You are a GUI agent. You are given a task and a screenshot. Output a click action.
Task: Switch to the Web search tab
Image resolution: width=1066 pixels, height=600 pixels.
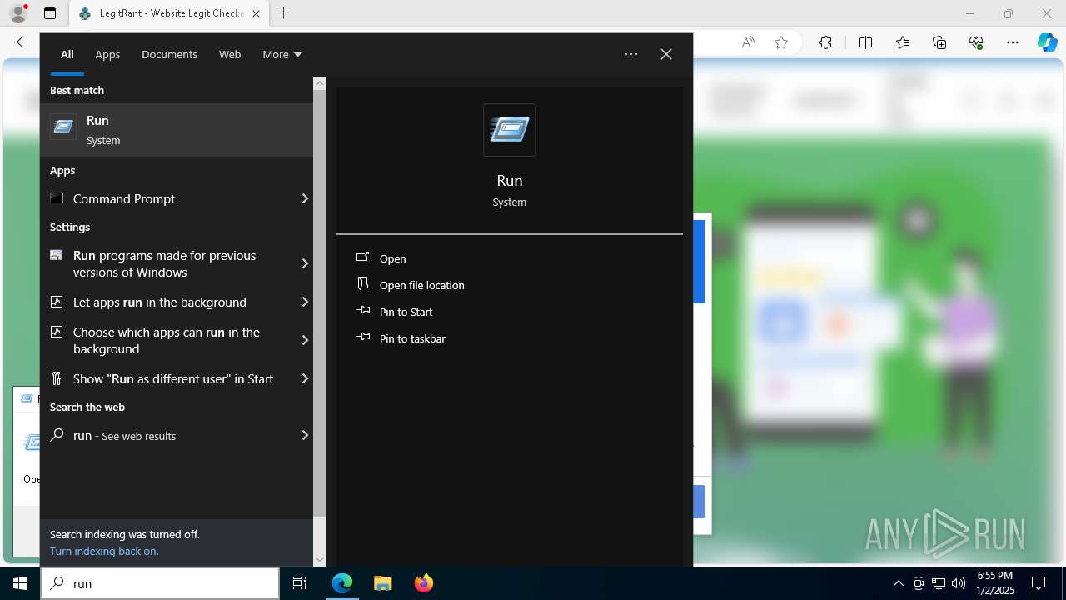[230, 54]
